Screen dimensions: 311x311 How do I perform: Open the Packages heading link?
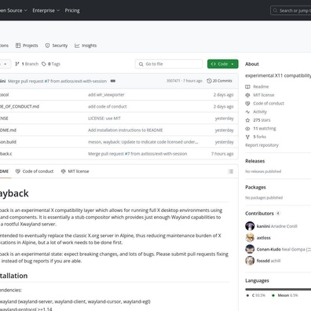tap(255, 187)
